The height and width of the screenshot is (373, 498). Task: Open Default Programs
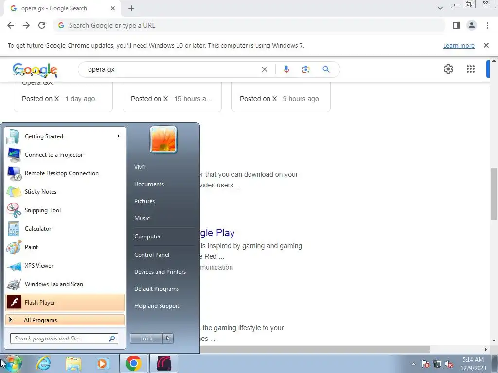[x=157, y=289]
